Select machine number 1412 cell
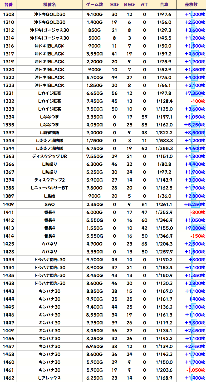206x382 pixels. click(8, 220)
